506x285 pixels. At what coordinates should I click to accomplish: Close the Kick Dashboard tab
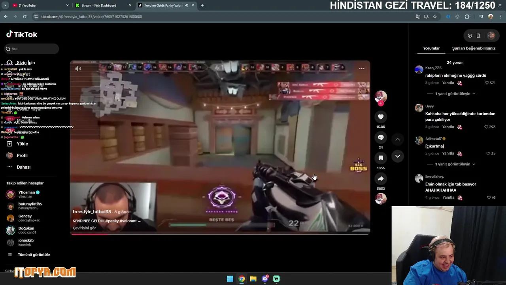(130, 6)
